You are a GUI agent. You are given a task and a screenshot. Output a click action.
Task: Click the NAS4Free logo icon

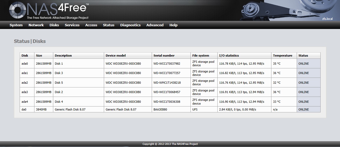pos(17,10)
